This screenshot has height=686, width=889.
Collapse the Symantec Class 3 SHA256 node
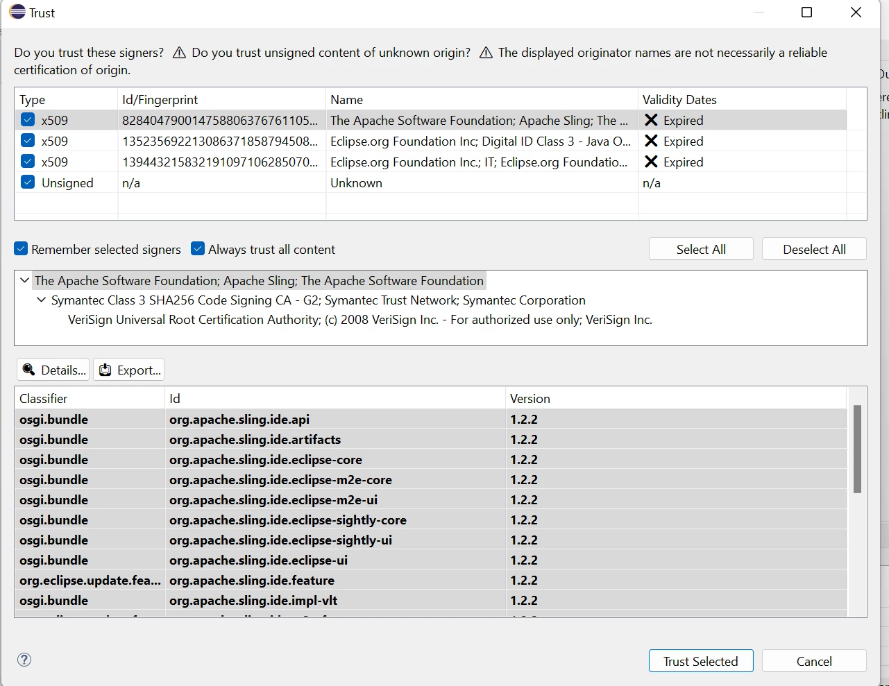[42, 300]
